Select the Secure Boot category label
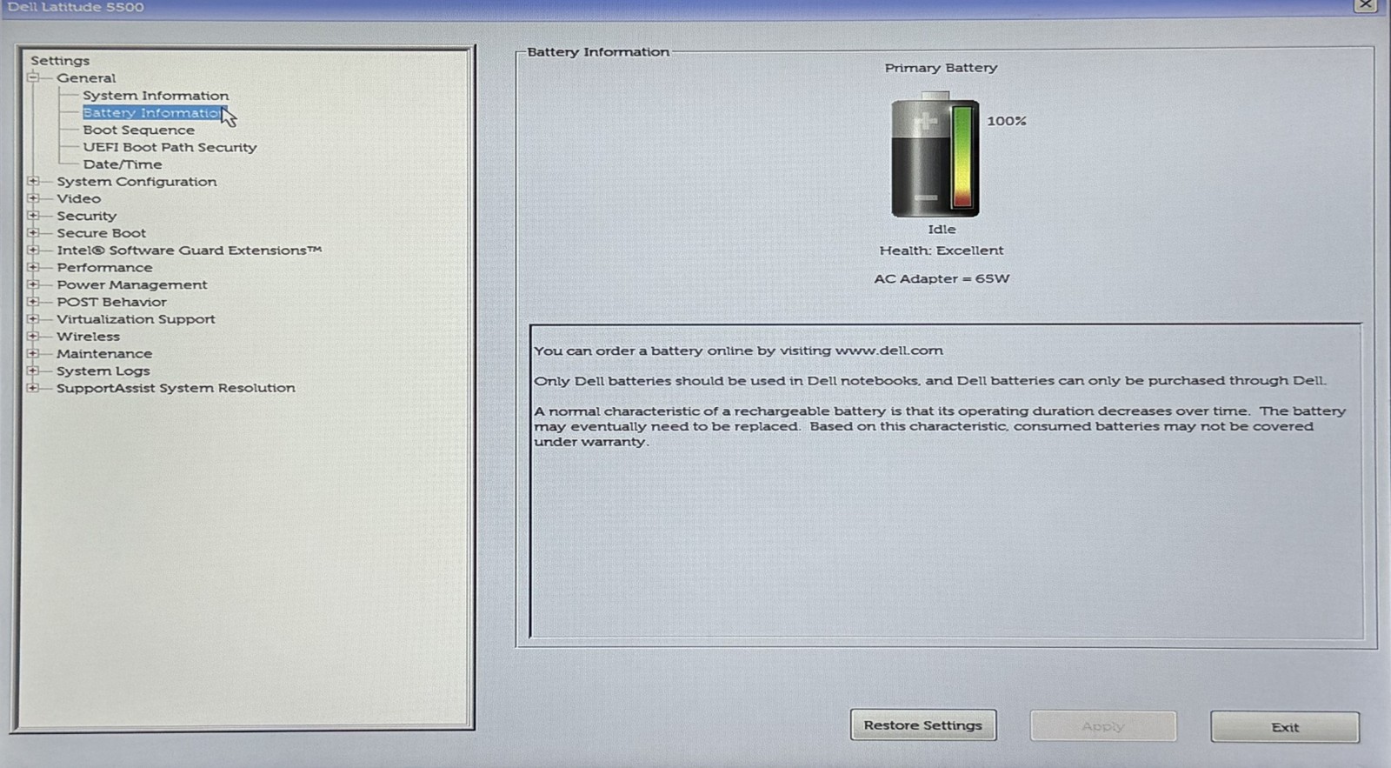 click(102, 233)
